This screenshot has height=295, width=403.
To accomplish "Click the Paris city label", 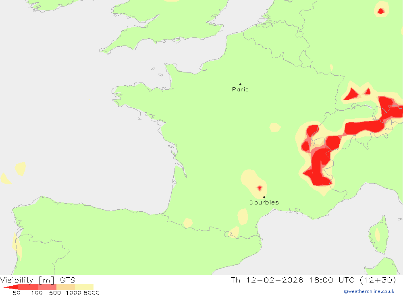I will click(x=240, y=89).
